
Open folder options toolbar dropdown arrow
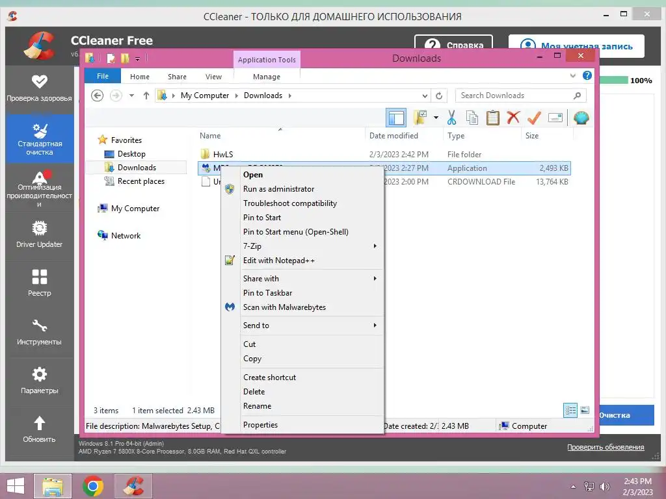436,118
